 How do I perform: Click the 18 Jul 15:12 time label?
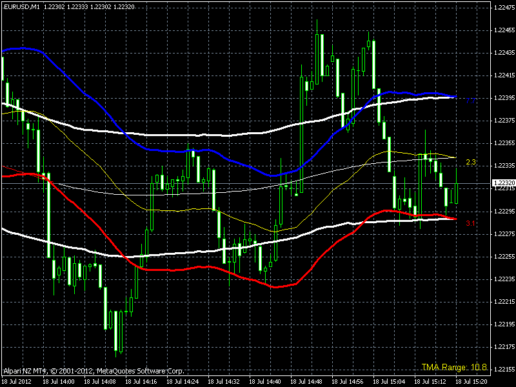click(x=430, y=382)
